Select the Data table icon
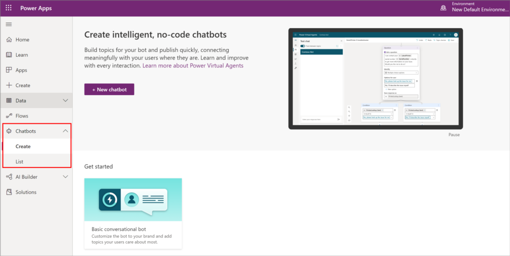Image resolution: width=510 pixels, height=256 pixels. point(9,100)
